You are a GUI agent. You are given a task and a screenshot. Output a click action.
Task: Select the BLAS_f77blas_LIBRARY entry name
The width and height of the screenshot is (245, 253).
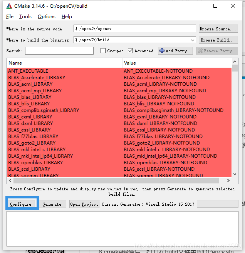(33, 136)
